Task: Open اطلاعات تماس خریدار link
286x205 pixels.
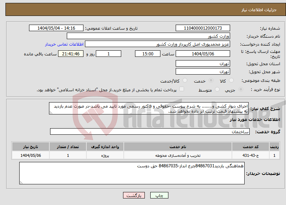Action: 64,44
